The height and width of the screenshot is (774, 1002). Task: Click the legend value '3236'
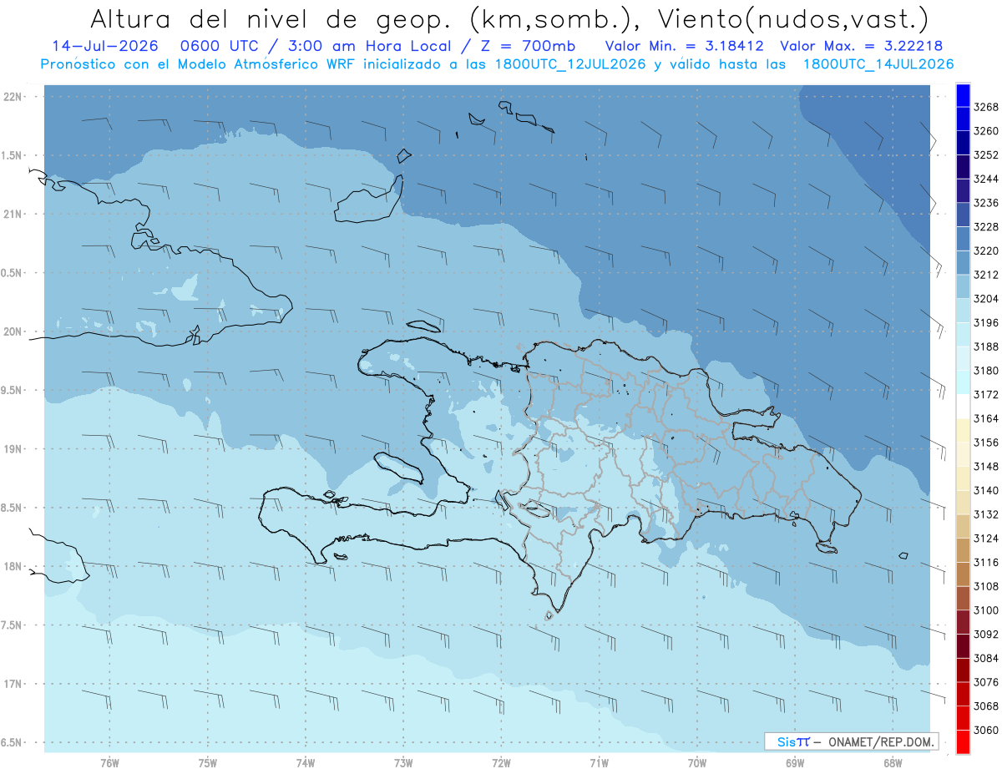[985, 203]
